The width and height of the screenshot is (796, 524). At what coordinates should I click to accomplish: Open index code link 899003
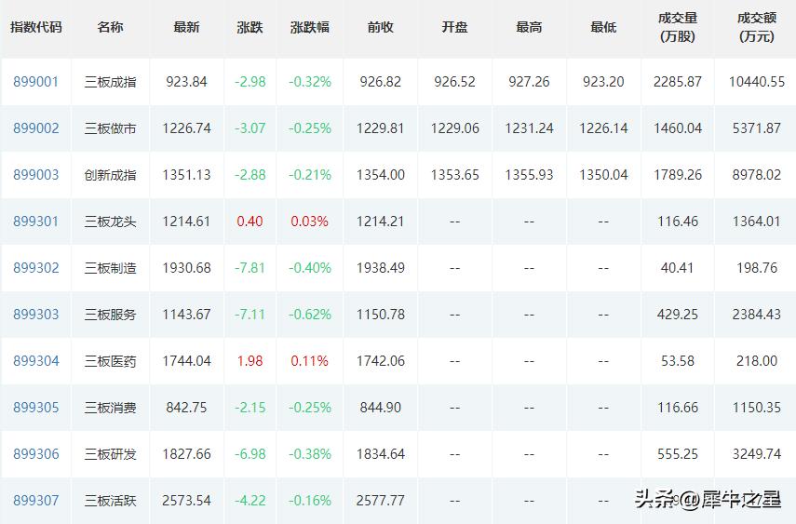[x=35, y=175]
